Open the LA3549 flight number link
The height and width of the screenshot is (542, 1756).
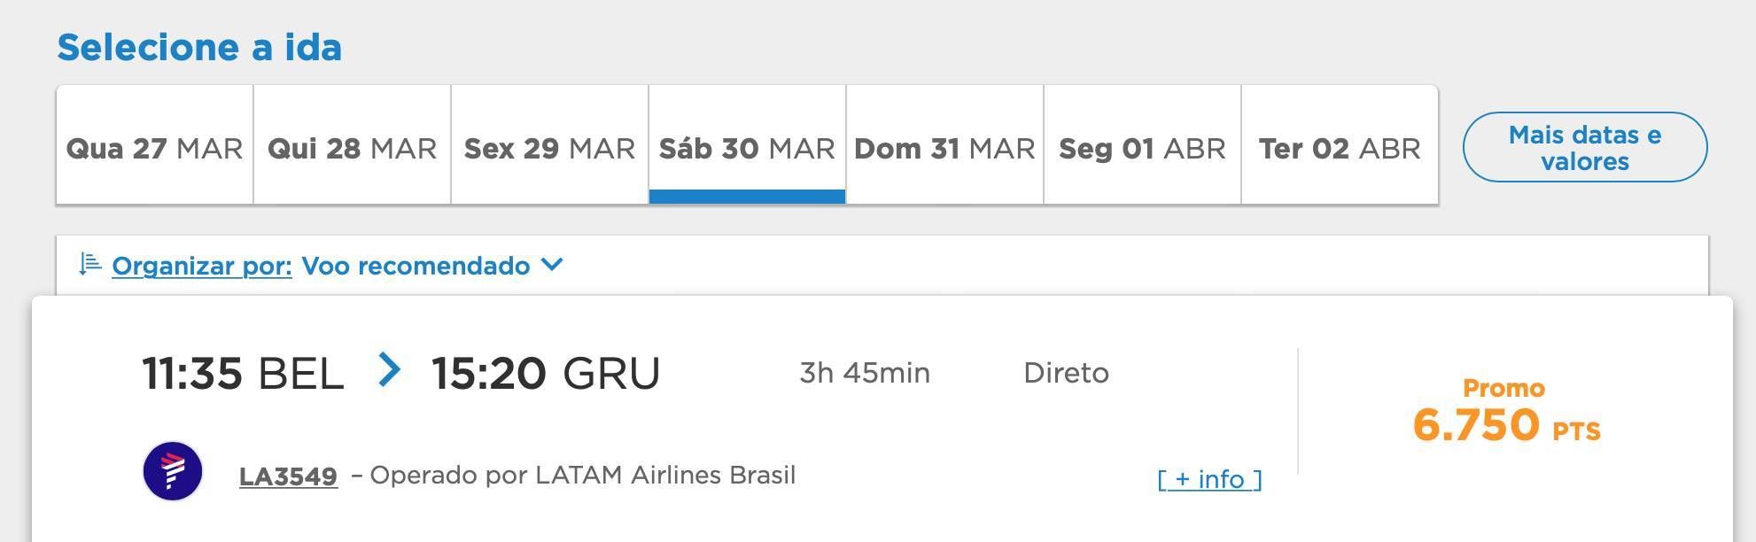288,476
